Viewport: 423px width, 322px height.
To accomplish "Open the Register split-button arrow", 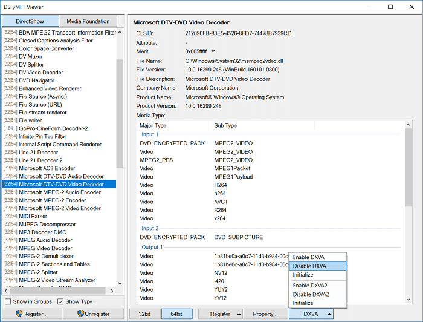I will 239,314.
